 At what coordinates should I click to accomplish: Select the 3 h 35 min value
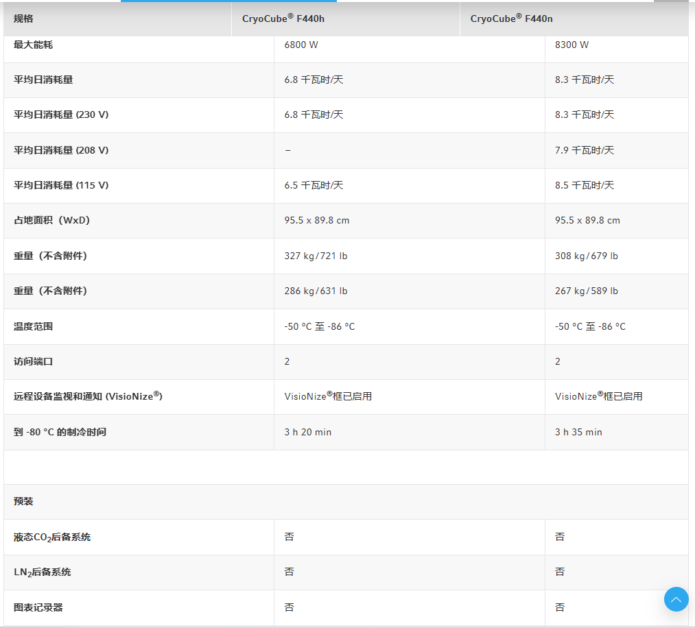pos(578,432)
